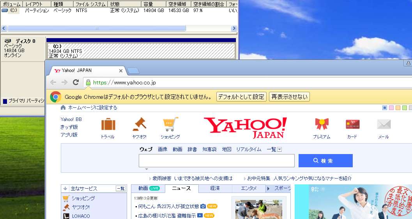
Task: Click video icon beside 広島の榎川 headline
Action: pyautogui.click(x=200, y=215)
